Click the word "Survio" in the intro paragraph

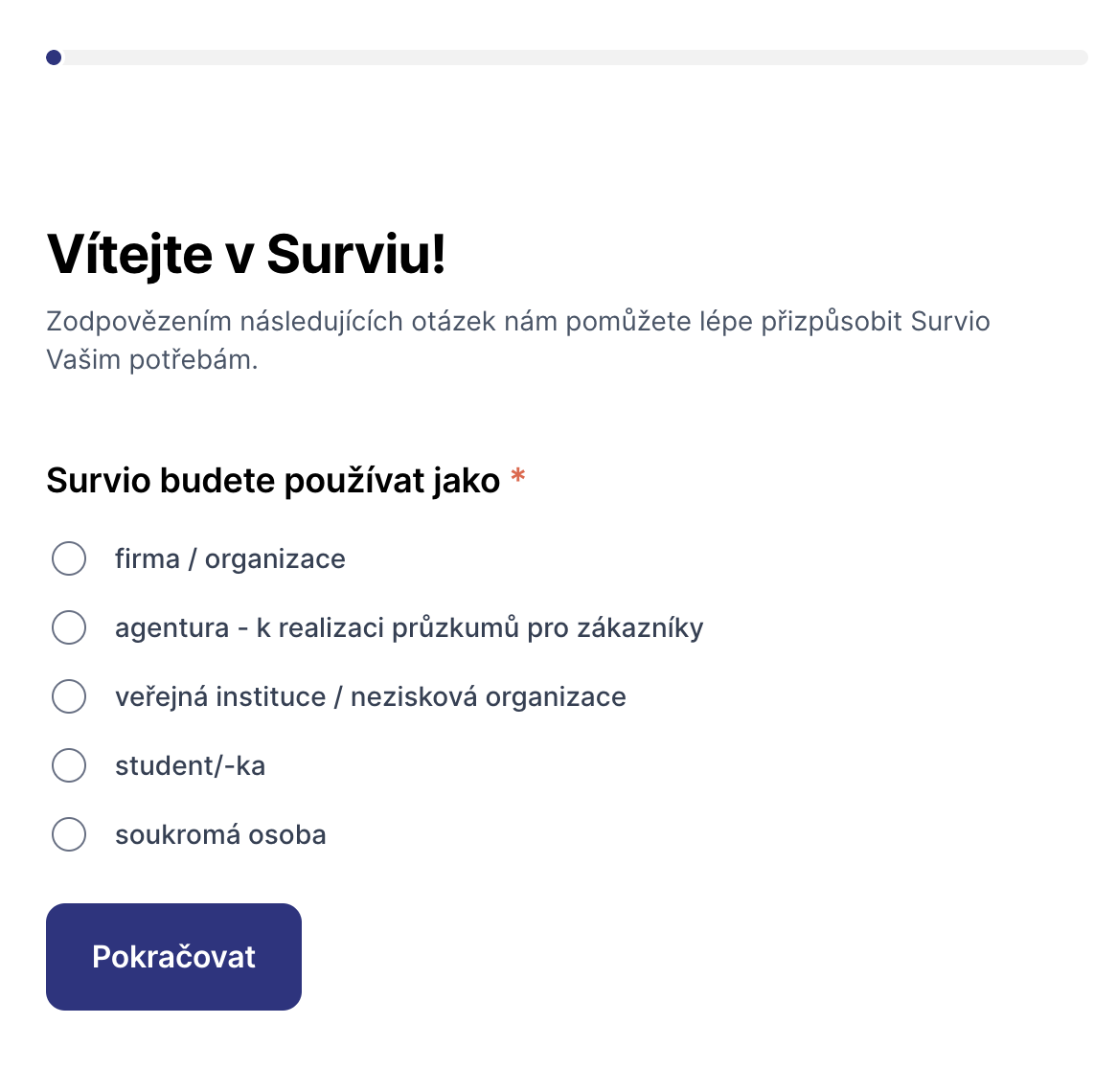click(949, 321)
